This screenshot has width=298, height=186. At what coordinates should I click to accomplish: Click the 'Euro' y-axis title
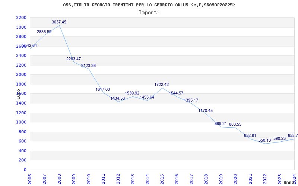[x=18, y=94]
